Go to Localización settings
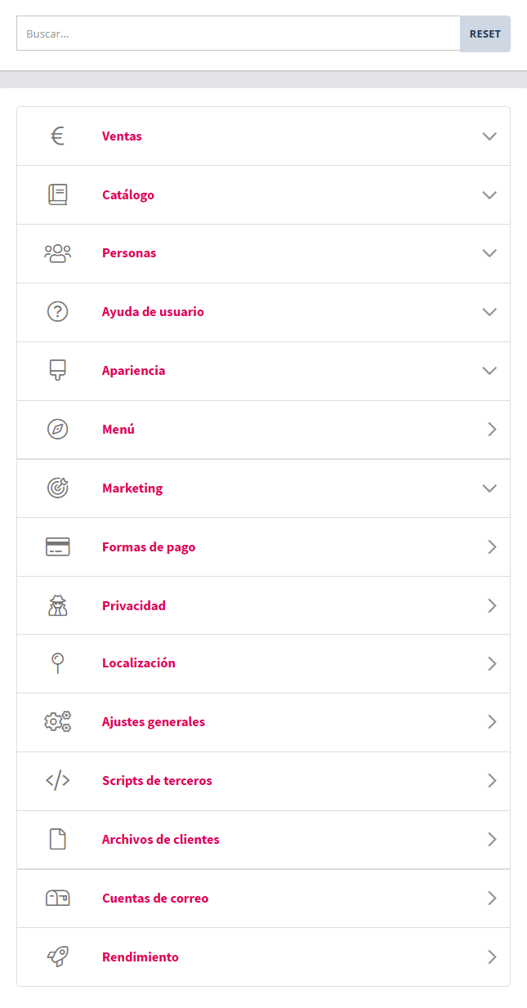Screen dimensions: 527x1008 tap(139, 663)
